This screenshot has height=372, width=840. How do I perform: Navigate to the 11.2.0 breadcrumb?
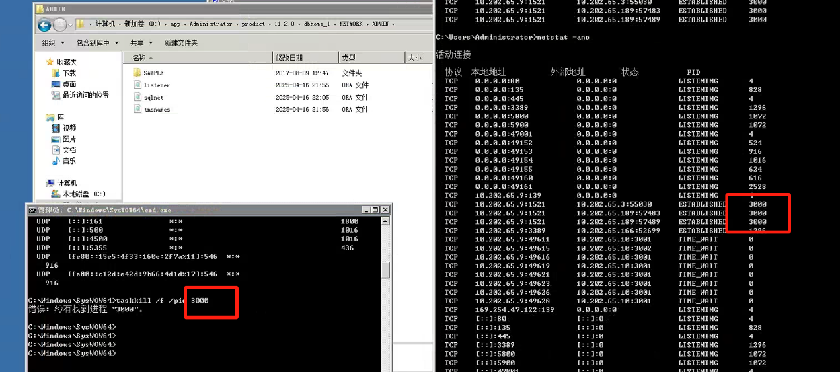pyautogui.click(x=284, y=24)
